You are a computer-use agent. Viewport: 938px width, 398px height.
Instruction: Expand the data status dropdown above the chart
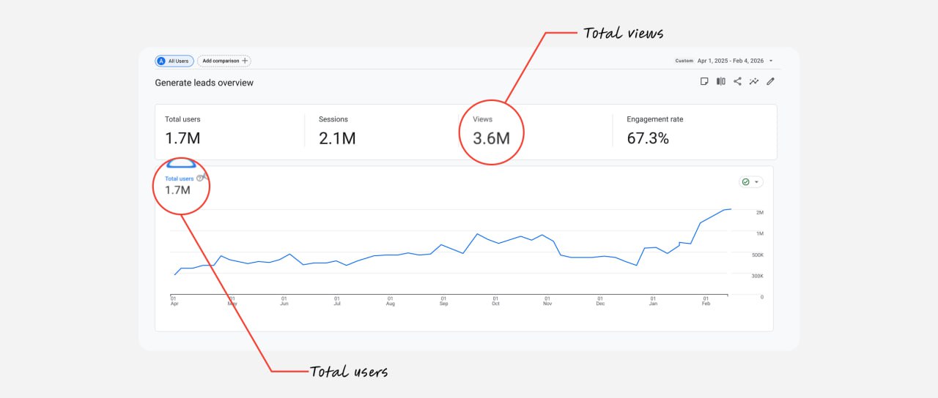(x=756, y=182)
